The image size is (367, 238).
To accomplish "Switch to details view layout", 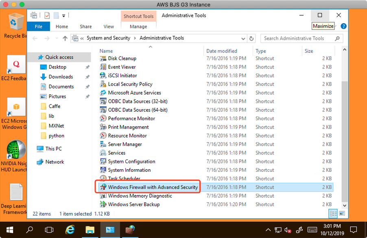I will point(333,214).
